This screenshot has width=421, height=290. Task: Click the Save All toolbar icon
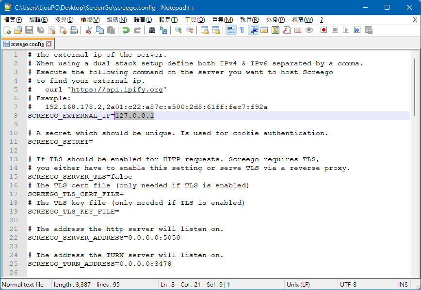pyautogui.click(x=40, y=30)
